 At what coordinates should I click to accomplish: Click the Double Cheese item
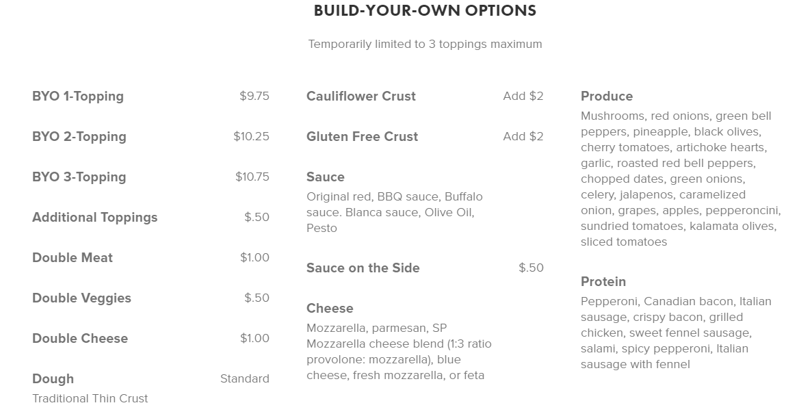pyautogui.click(x=80, y=339)
